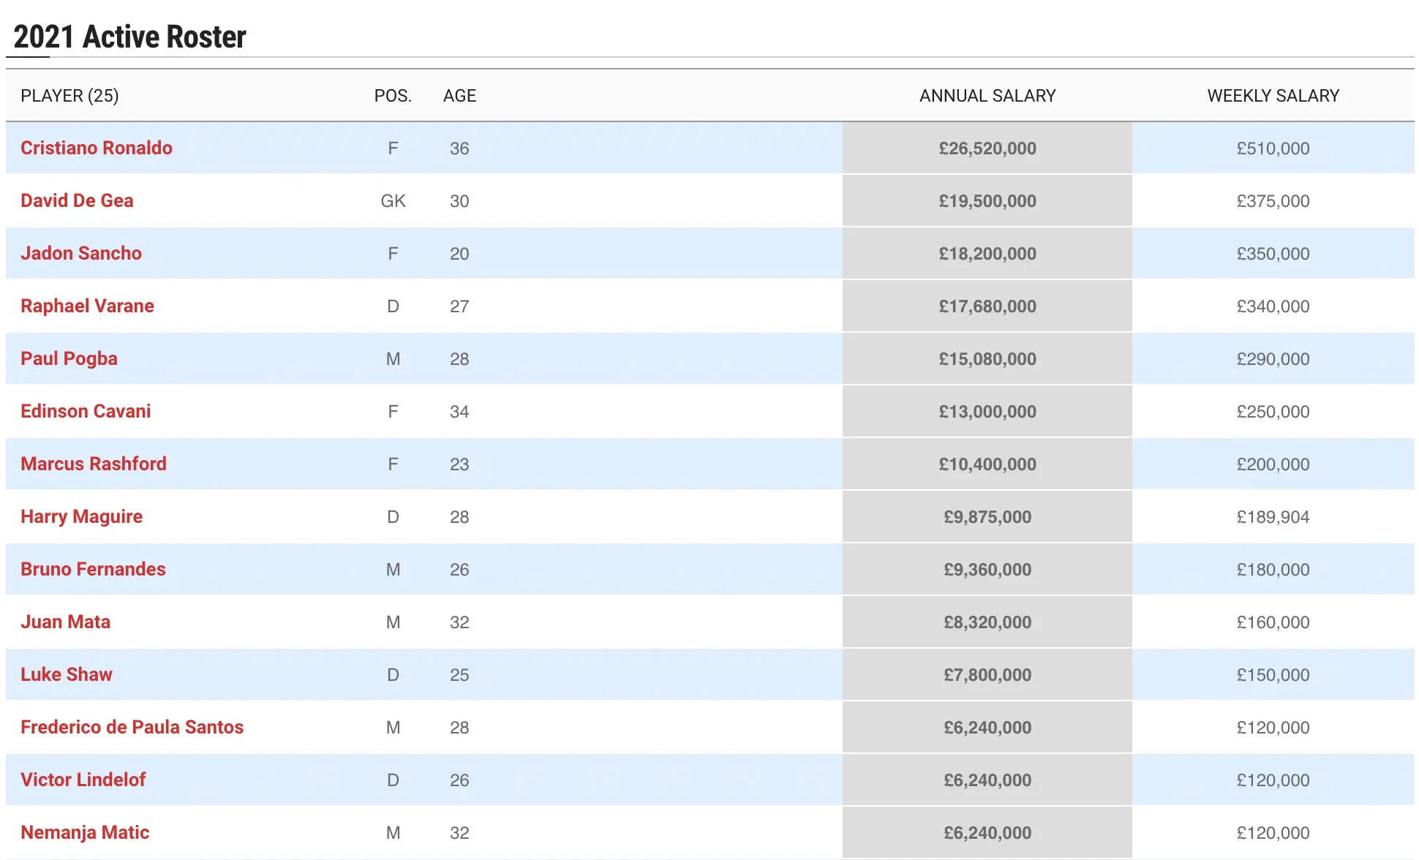
Task: Open Frederico de Paula Santos' profile
Action: (132, 727)
